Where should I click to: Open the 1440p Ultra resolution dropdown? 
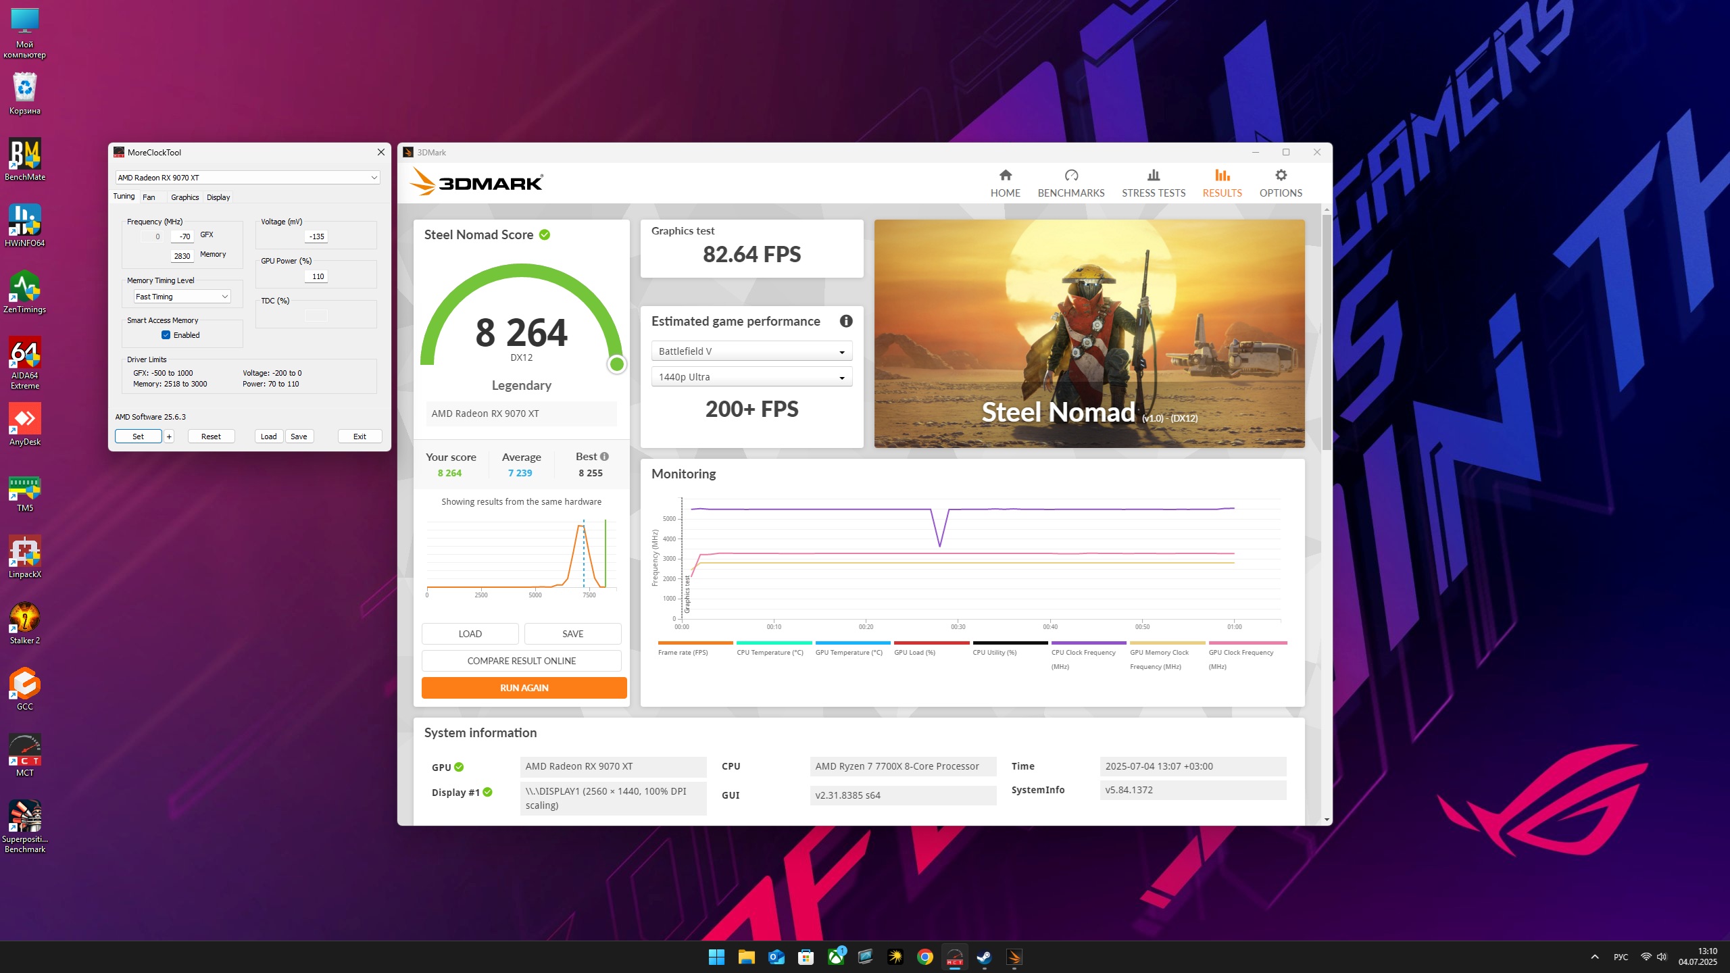(x=751, y=377)
